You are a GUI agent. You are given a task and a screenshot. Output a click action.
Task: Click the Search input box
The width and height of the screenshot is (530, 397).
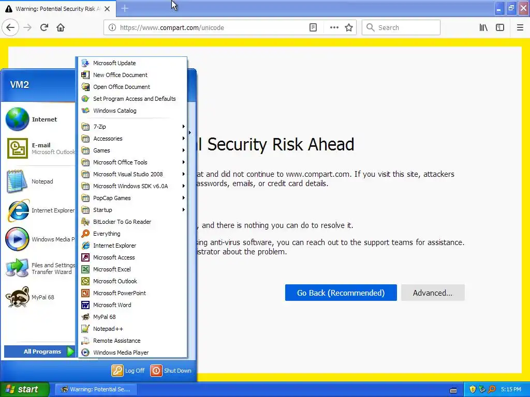point(401,28)
